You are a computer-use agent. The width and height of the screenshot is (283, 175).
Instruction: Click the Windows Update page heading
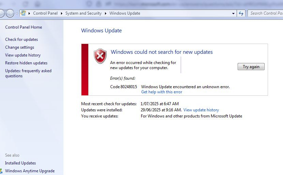pyautogui.click(x=101, y=30)
